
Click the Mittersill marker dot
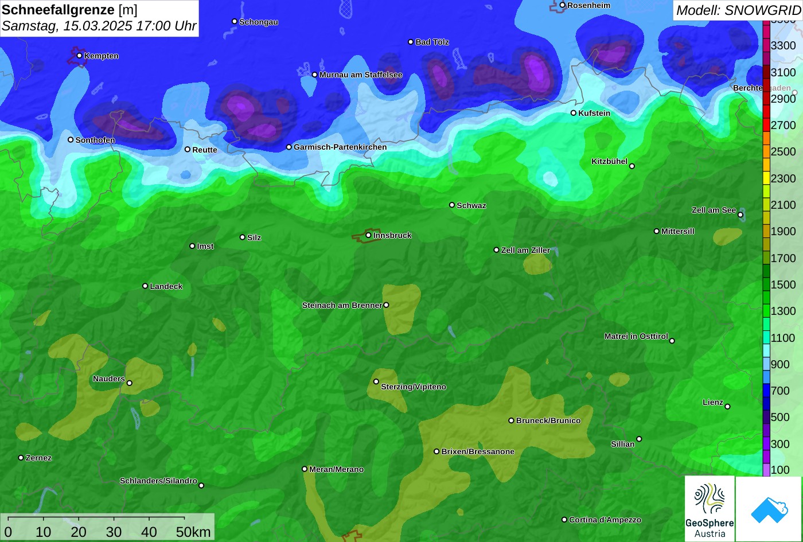[x=657, y=231]
